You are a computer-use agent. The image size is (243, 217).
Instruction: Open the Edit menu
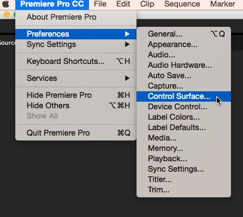click(x=123, y=4)
